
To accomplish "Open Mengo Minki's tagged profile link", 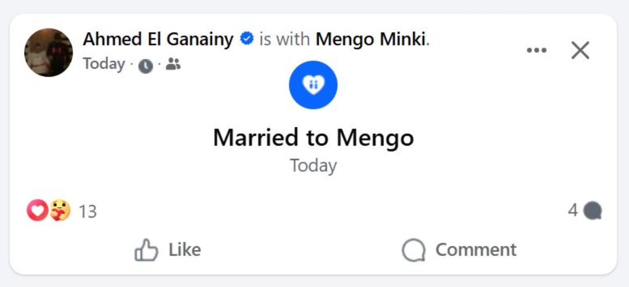I will click(370, 40).
